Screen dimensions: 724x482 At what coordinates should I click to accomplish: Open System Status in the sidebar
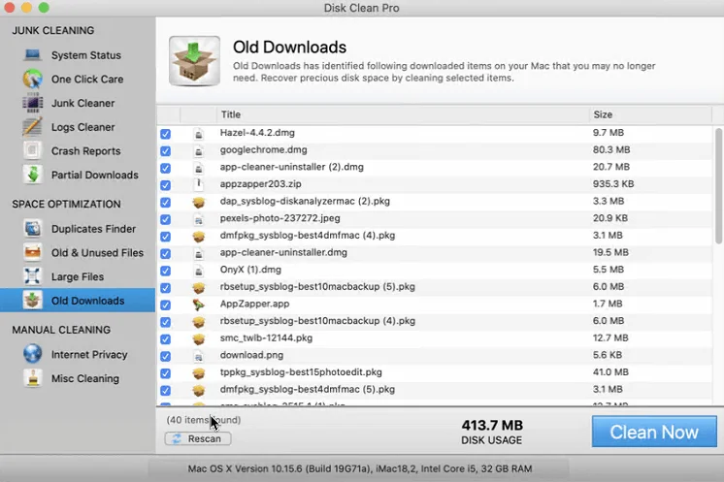click(78, 55)
